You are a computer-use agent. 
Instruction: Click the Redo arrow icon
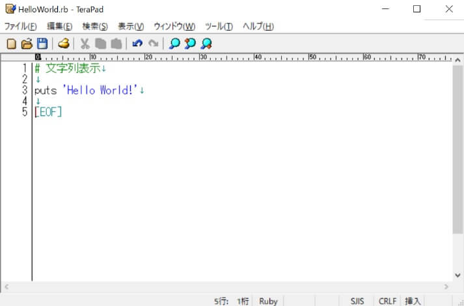153,44
